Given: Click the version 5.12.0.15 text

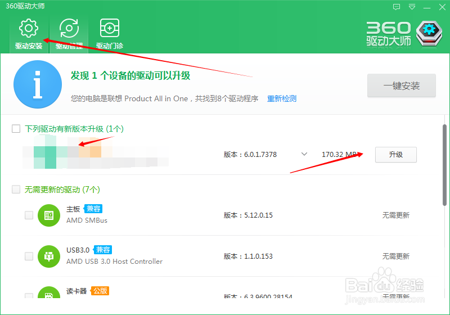Looking at the screenshot, I should [248, 215].
